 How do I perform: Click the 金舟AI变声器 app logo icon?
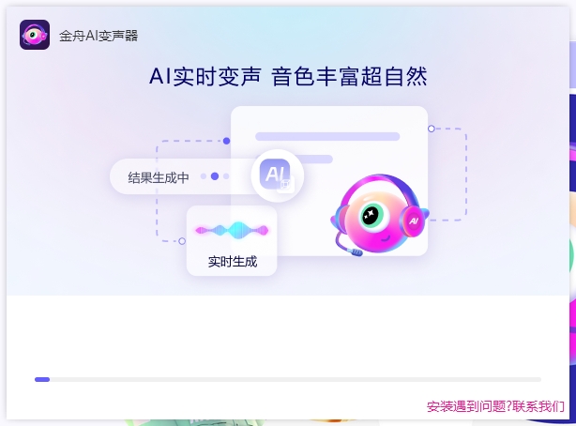tap(35, 35)
